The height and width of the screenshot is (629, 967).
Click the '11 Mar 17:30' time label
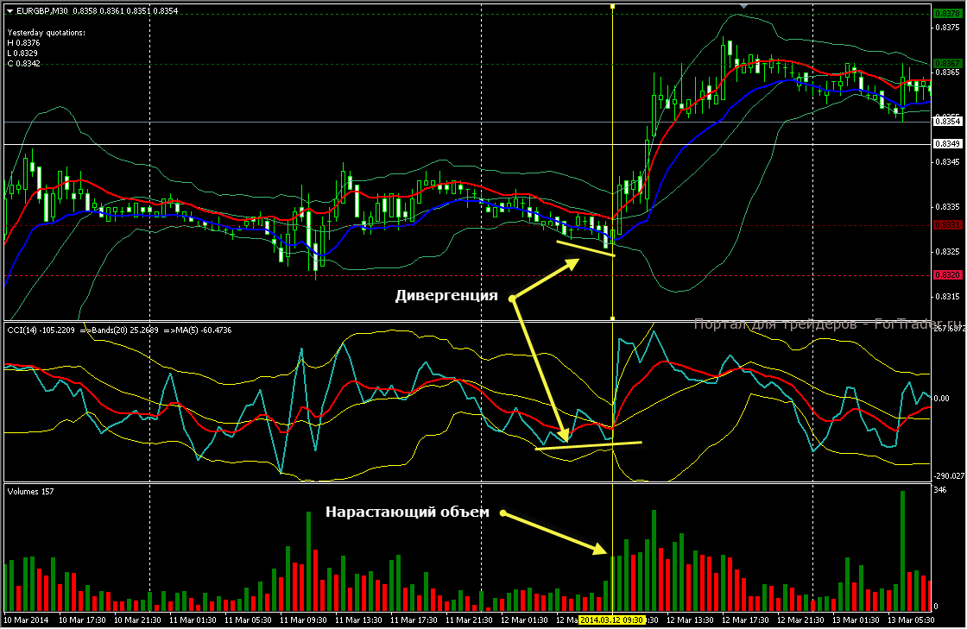point(414,620)
